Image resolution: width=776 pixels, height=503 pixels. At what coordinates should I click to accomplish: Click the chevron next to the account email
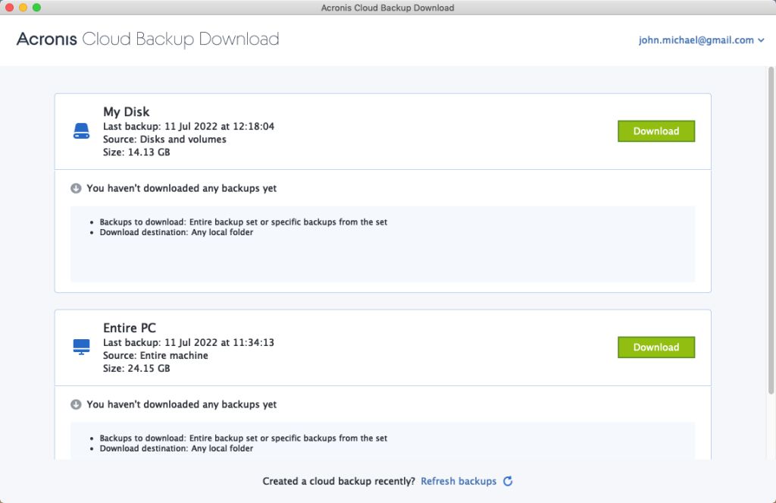point(761,40)
